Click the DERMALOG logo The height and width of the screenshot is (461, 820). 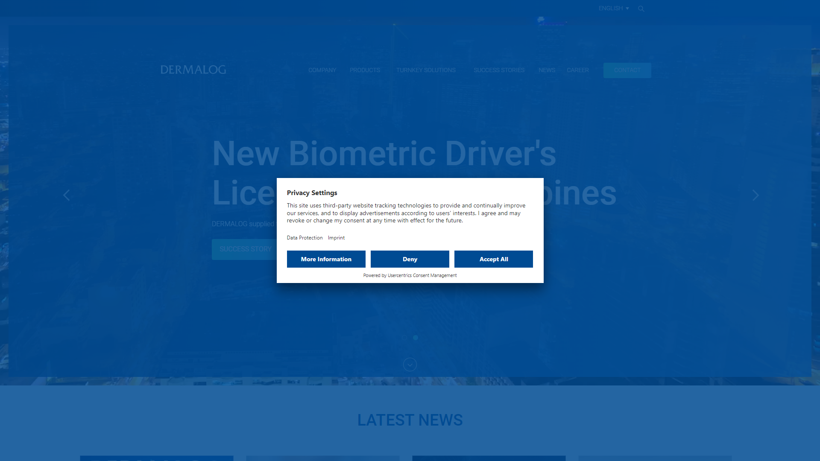point(193,70)
